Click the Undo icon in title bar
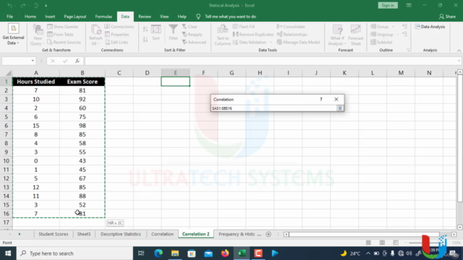Screen dimensions: 463x260 pos(9,5)
